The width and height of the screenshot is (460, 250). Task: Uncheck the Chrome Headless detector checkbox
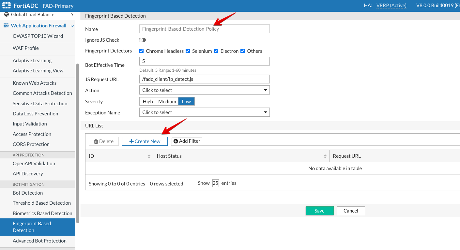point(142,51)
